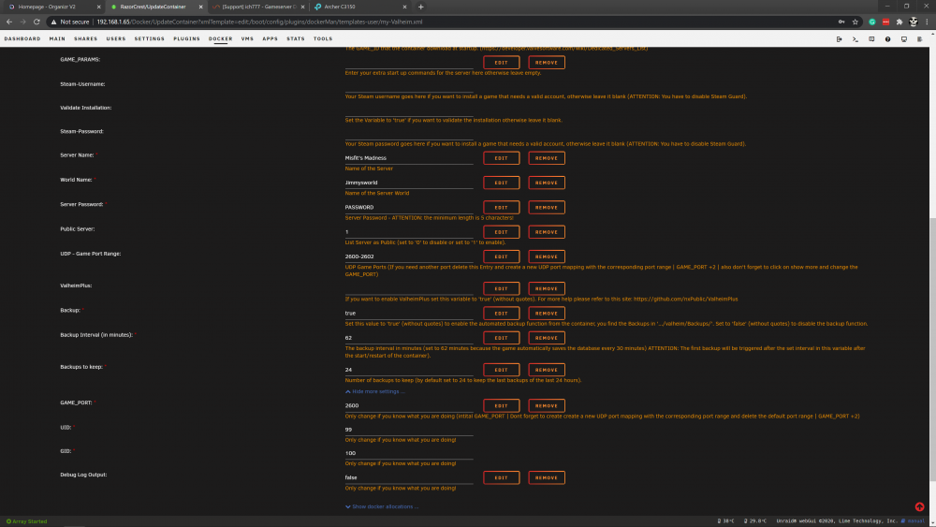Image resolution: width=936 pixels, height=527 pixels.
Task: Click the World Name input field
Action: click(409, 183)
